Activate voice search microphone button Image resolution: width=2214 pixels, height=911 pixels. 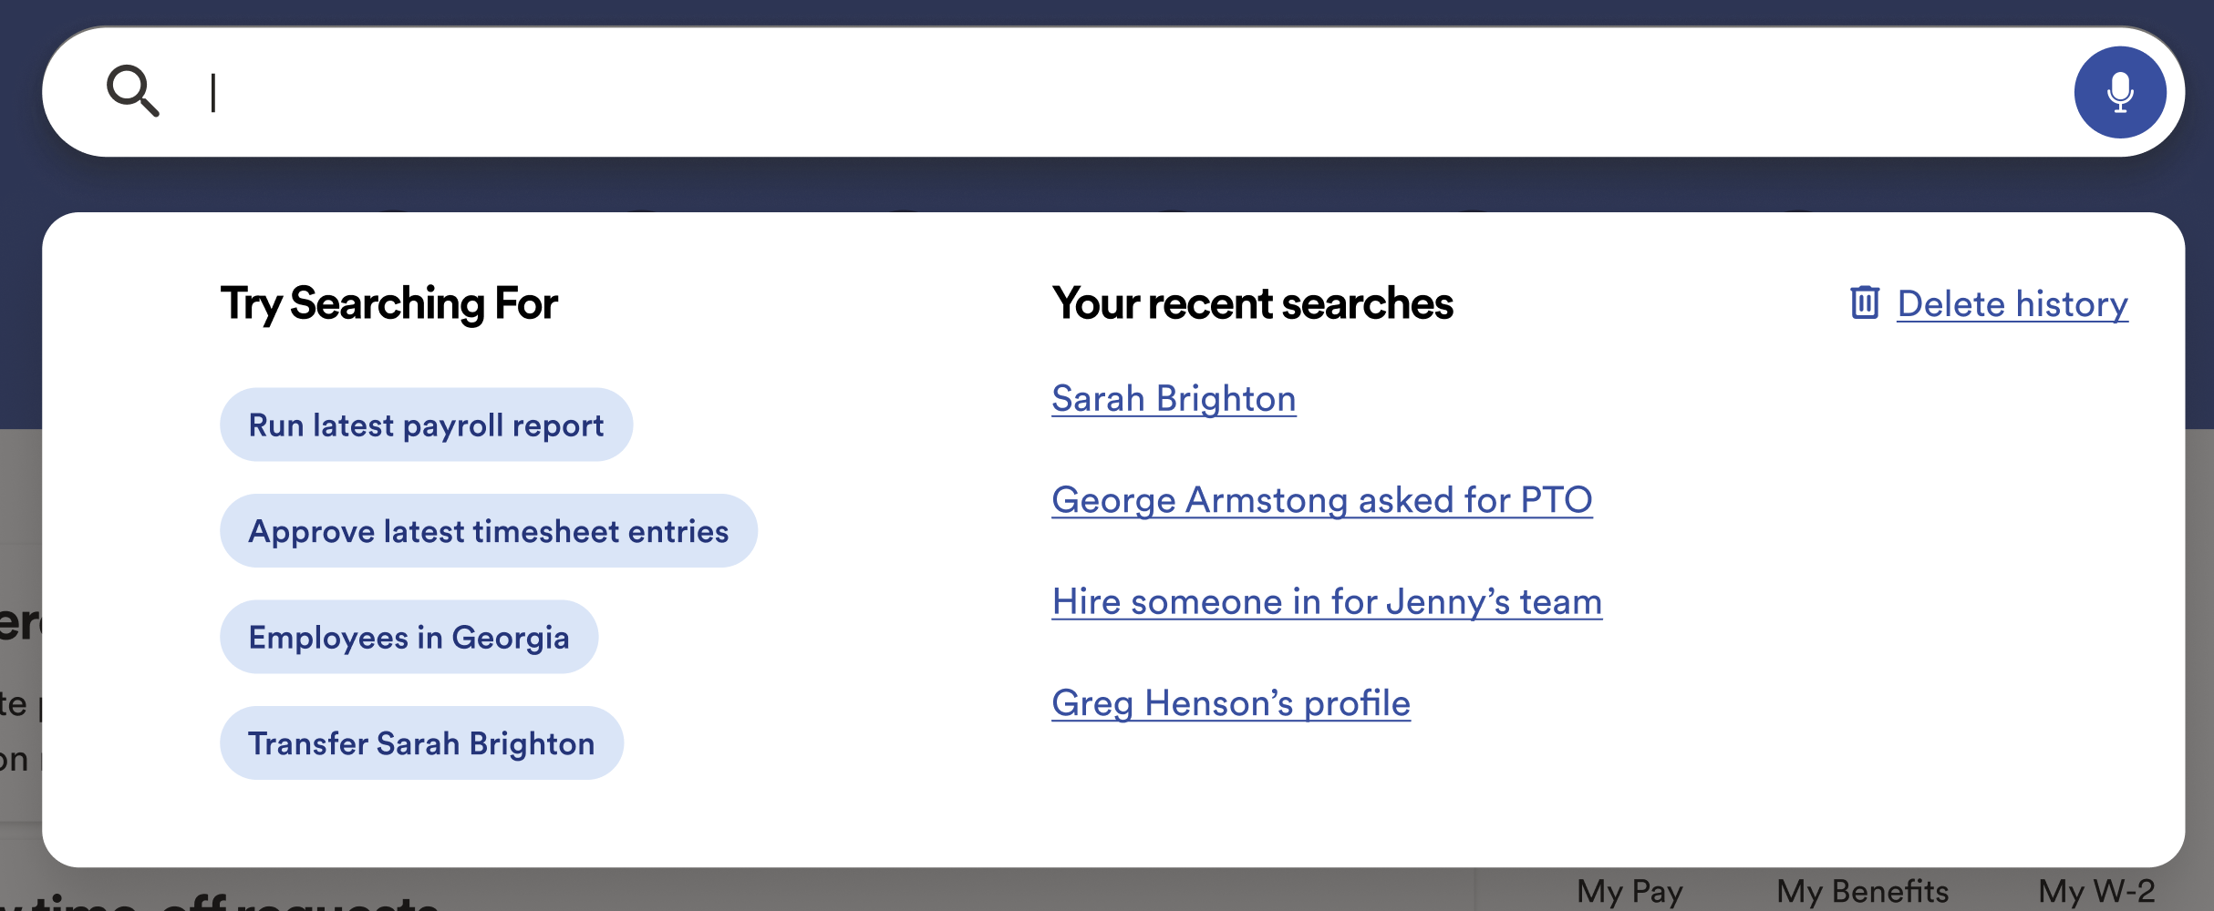click(2119, 92)
